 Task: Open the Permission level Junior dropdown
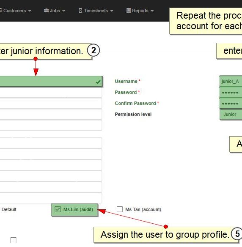[x=231, y=114]
